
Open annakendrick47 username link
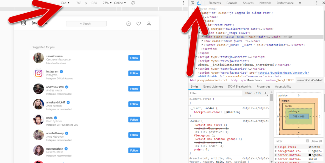pos(56,102)
